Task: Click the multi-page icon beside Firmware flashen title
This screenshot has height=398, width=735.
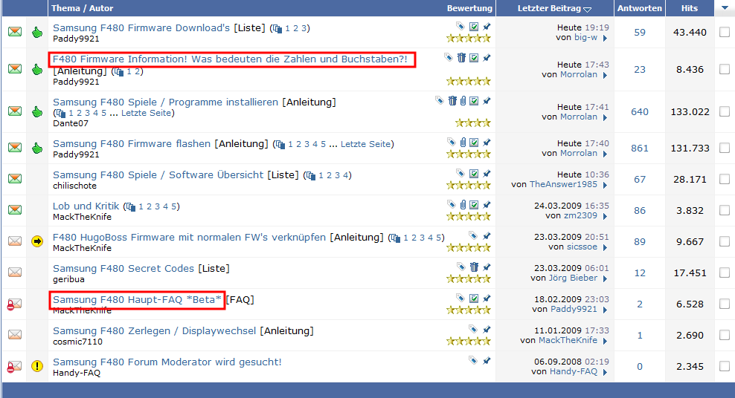Action: (280, 145)
